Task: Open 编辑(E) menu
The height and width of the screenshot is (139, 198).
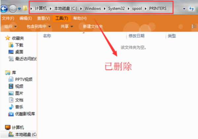Action: click(x=26, y=18)
